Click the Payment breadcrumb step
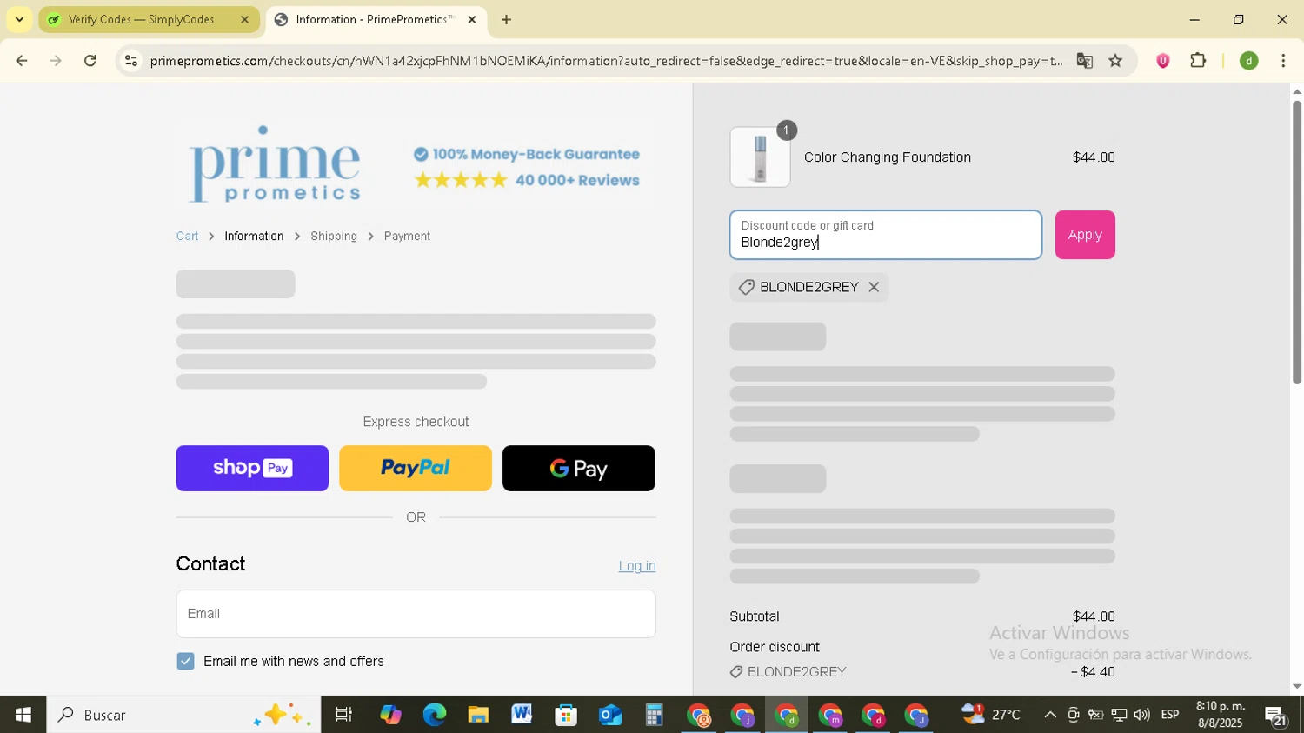 (x=407, y=237)
